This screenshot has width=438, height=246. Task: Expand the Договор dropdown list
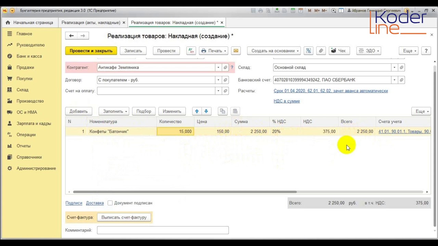[218, 80]
